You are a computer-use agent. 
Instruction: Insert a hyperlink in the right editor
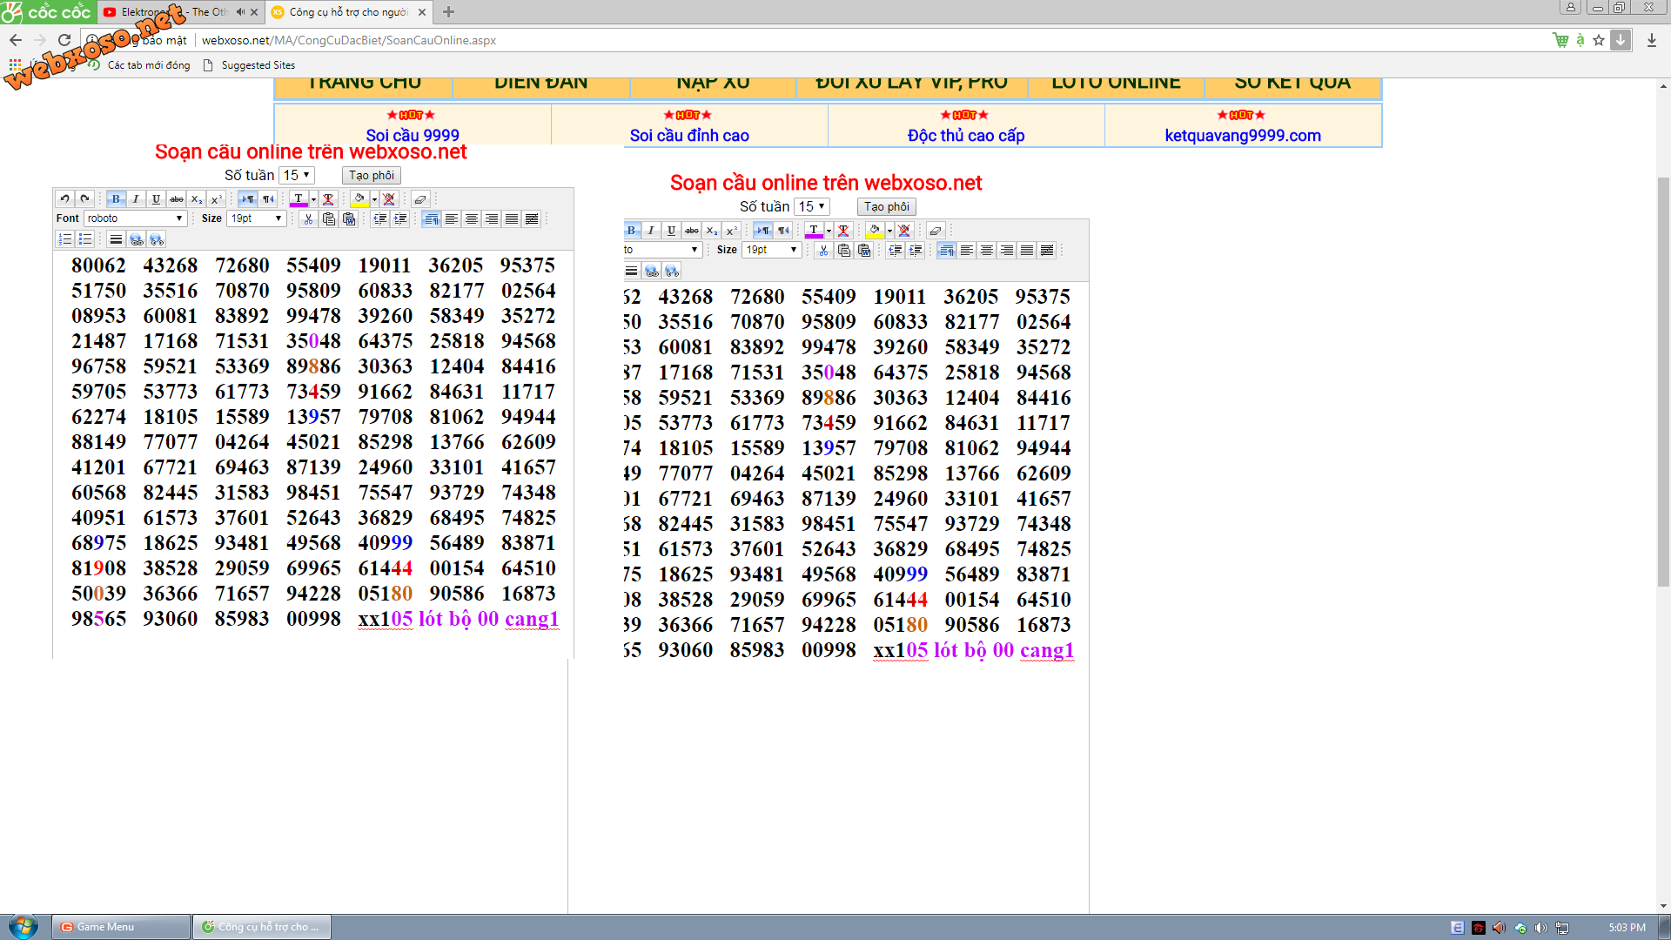click(x=652, y=271)
